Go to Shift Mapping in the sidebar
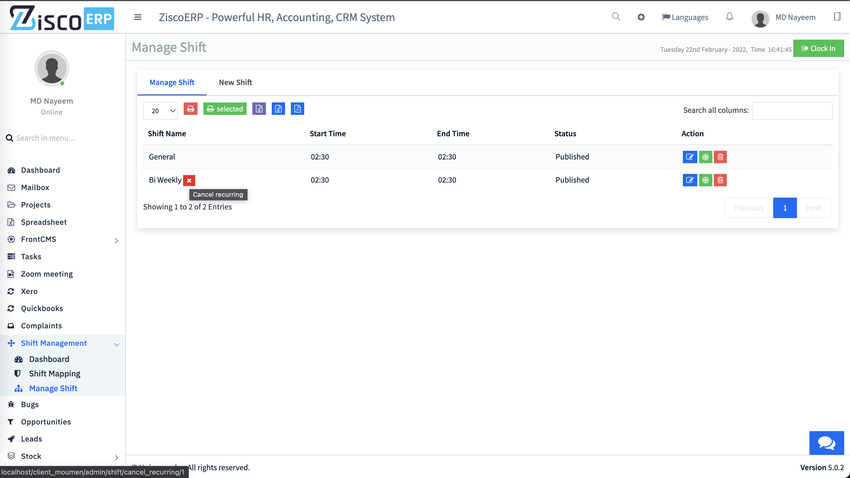Image resolution: width=850 pixels, height=478 pixels. [54, 373]
